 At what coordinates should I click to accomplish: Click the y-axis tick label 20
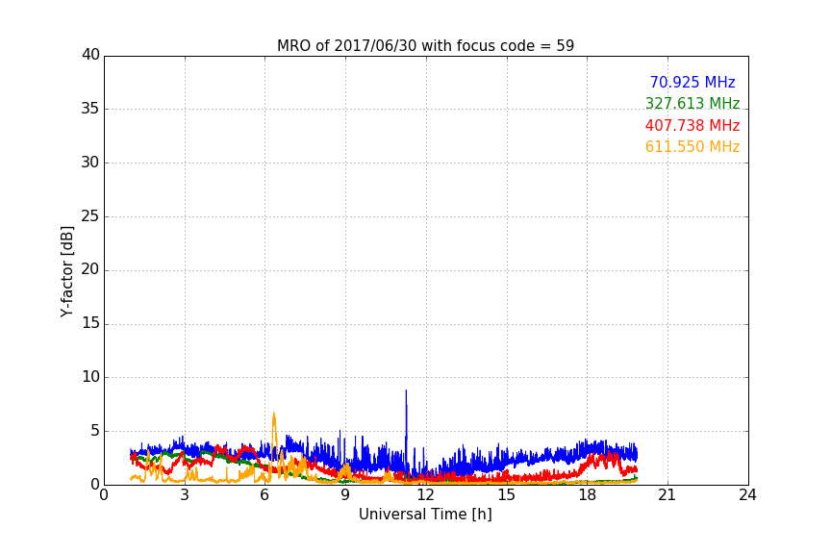[90, 269]
